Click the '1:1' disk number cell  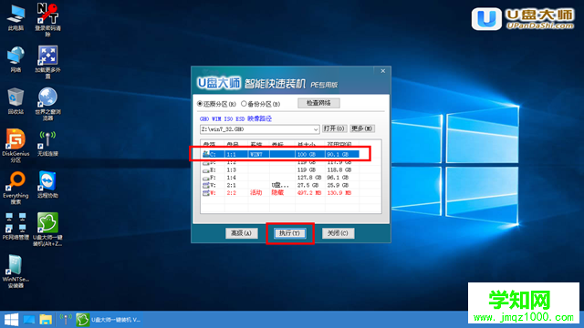(x=231, y=154)
